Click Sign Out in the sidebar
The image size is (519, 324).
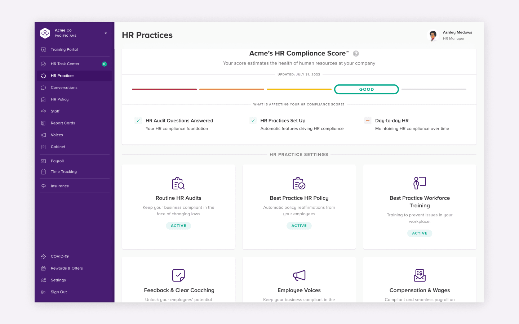pos(59,292)
